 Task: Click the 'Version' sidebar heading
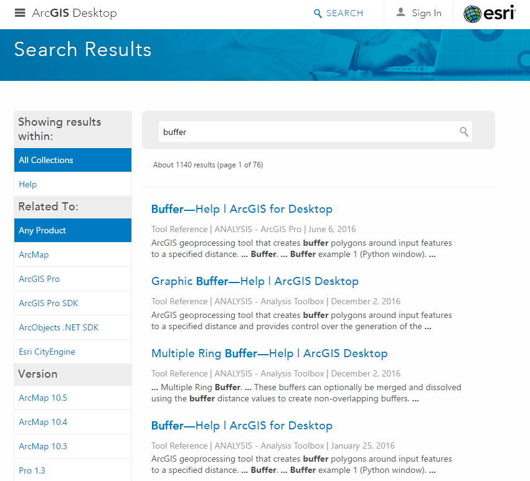tap(38, 374)
